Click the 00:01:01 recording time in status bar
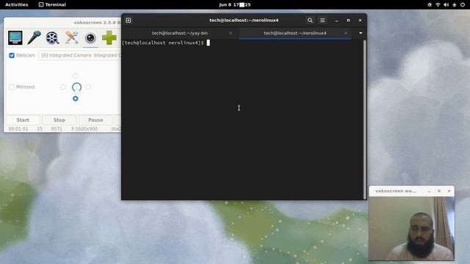 (18, 129)
